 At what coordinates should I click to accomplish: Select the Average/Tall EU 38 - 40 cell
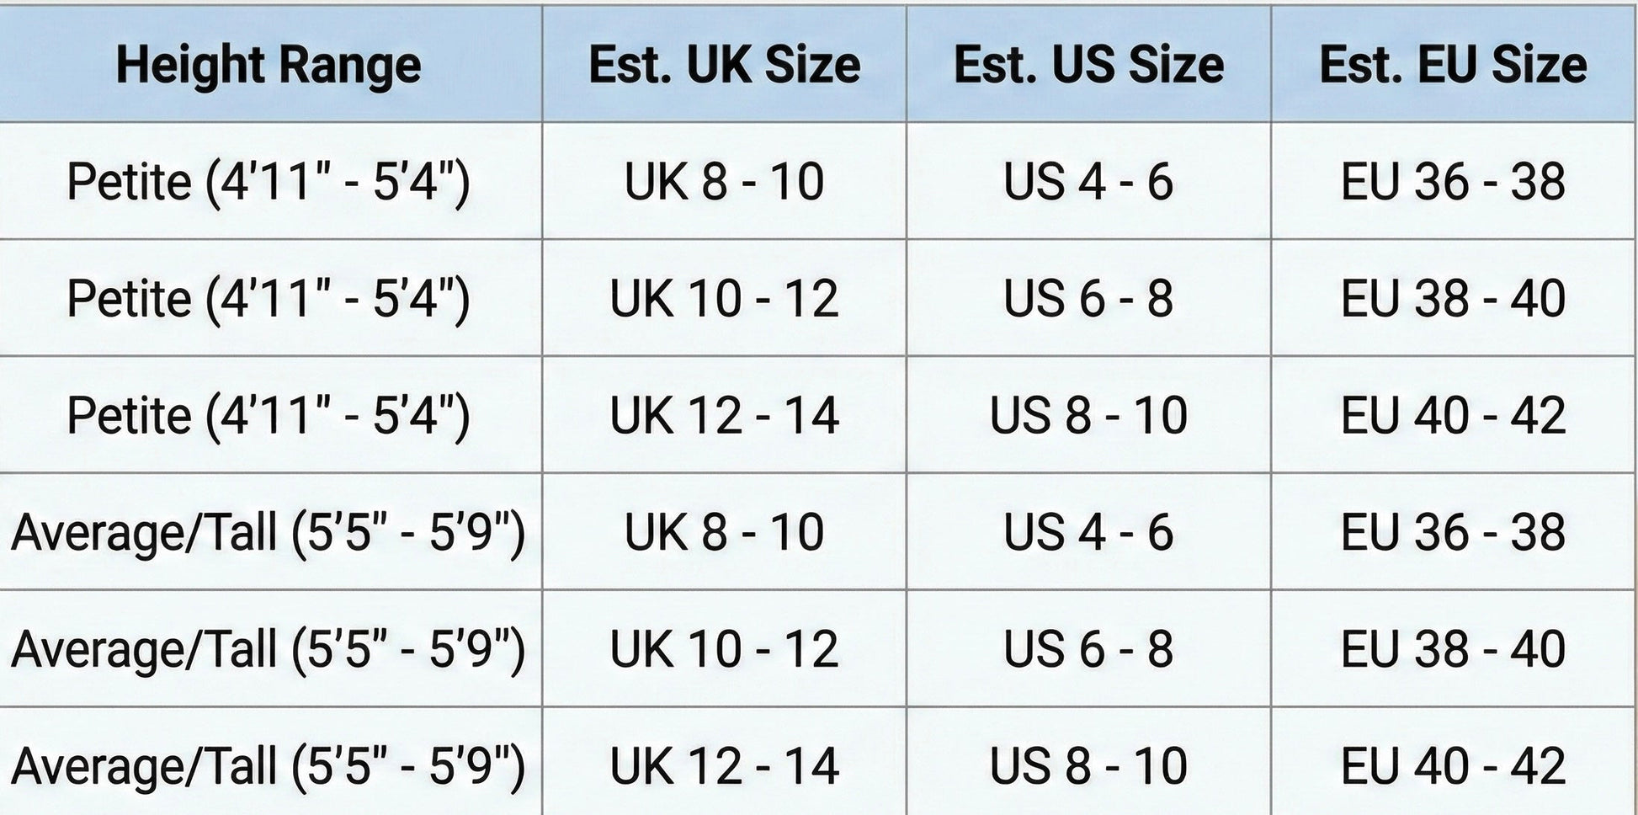pyautogui.click(x=1454, y=649)
